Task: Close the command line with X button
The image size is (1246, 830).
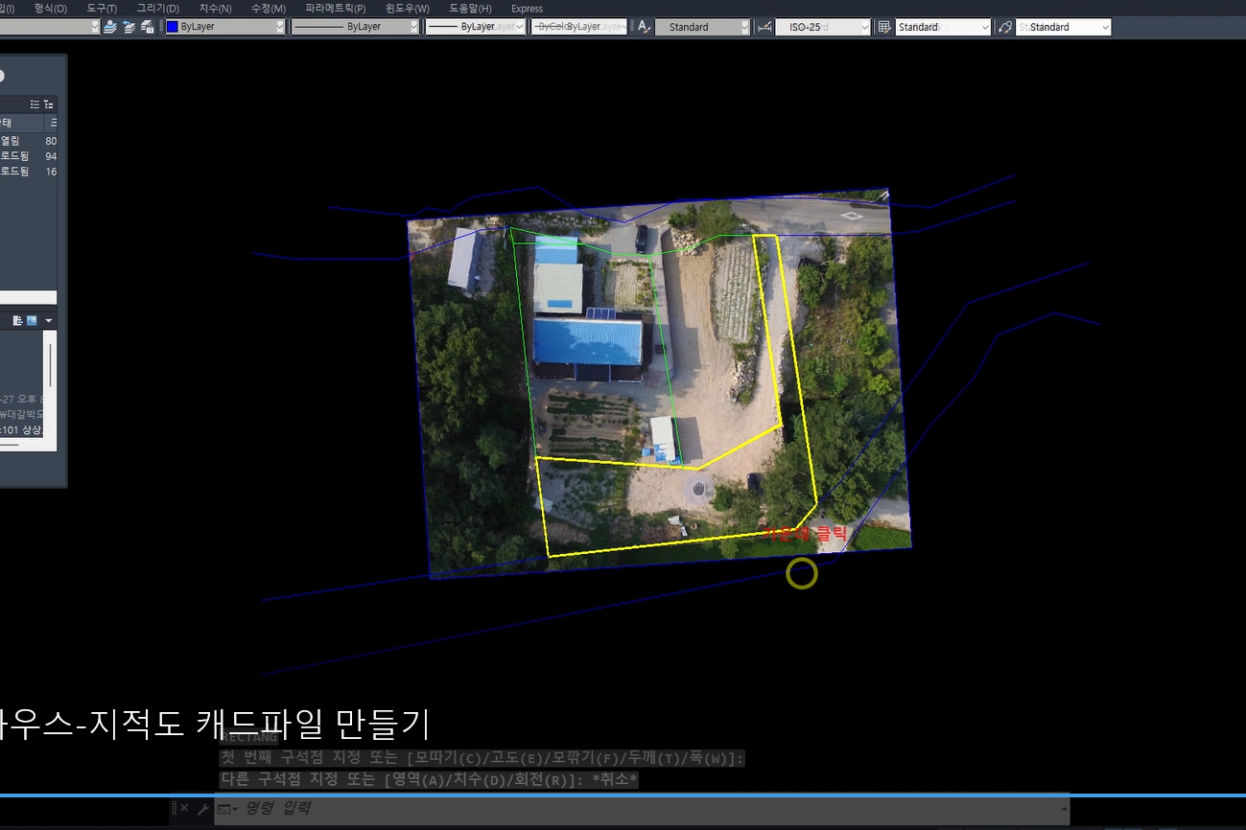Action: point(184,808)
